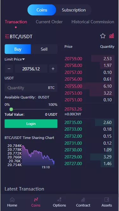
Task: Switch to Subscription at the top
Action: click(74, 10)
